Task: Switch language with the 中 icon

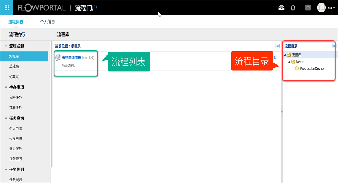Action: pyautogui.click(x=308, y=8)
